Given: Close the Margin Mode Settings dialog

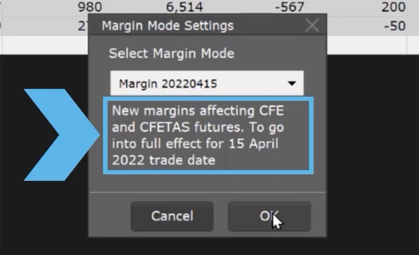Looking at the screenshot, I should 312,26.
